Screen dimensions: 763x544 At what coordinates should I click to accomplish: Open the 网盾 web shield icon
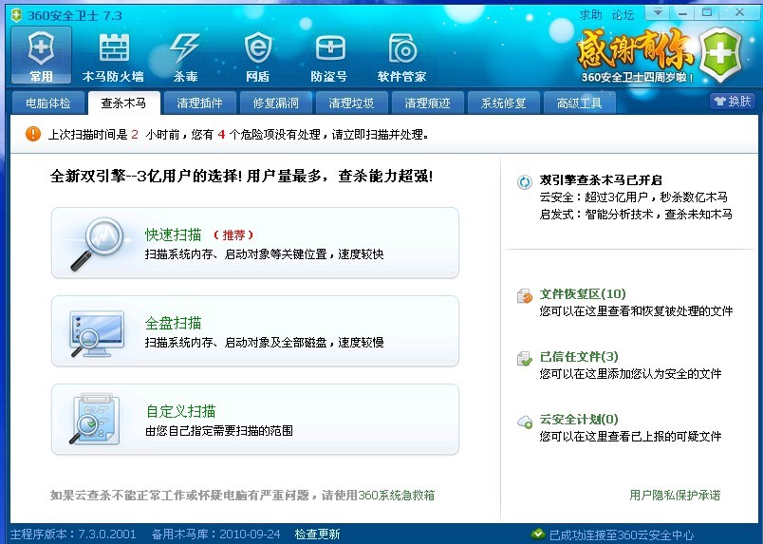tap(257, 55)
